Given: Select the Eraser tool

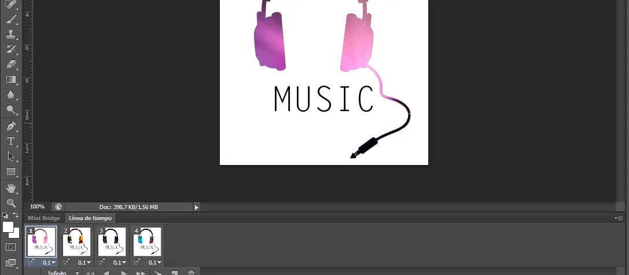Looking at the screenshot, I should pyautogui.click(x=11, y=64).
